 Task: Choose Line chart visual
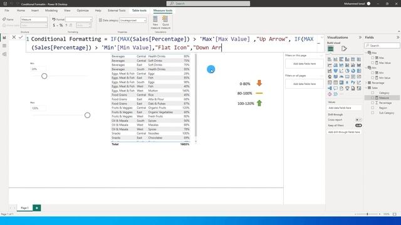point(330,65)
